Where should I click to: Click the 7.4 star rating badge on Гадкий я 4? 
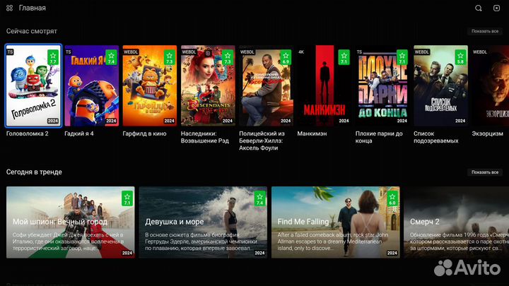[111, 57]
